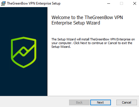Minimize the setup wizard window
Viewport: 139px width, 107px height.
(x=109, y=3)
